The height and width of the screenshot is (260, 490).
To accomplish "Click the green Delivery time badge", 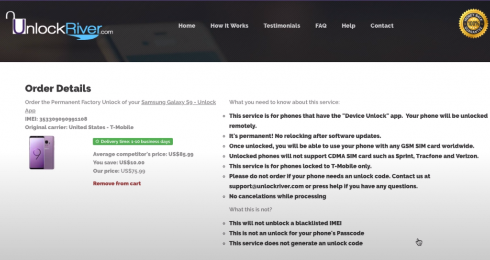I will click(x=133, y=141).
